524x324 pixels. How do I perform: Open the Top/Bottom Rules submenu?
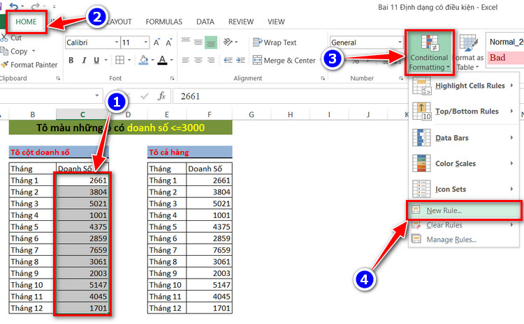(464, 111)
